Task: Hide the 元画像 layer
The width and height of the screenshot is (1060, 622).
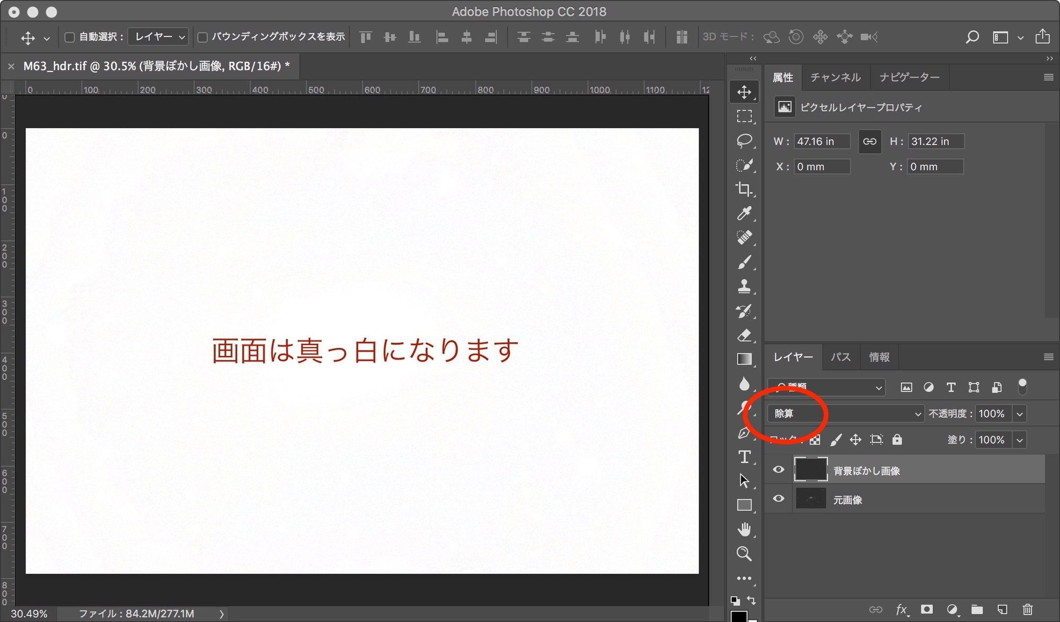Action: [x=778, y=499]
